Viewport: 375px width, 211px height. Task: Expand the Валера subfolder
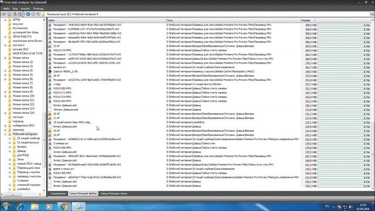[x=10, y=147]
